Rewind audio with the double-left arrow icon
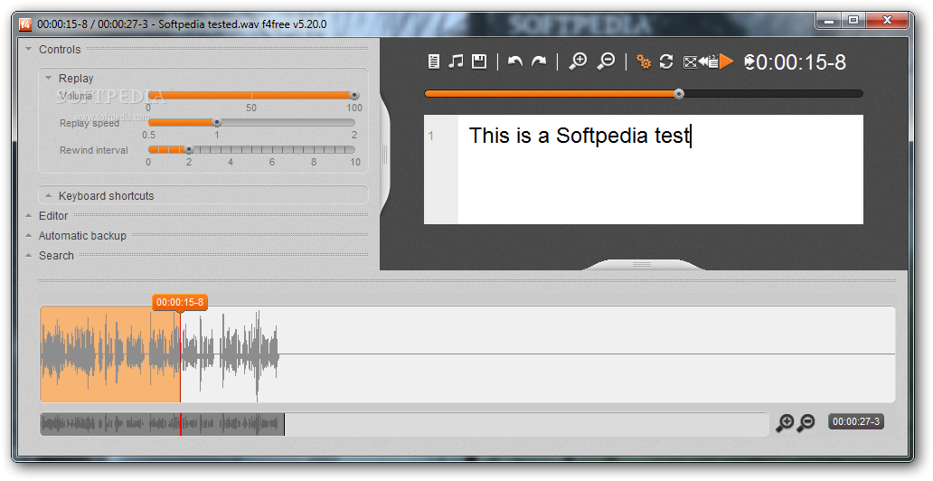 click(703, 61)
